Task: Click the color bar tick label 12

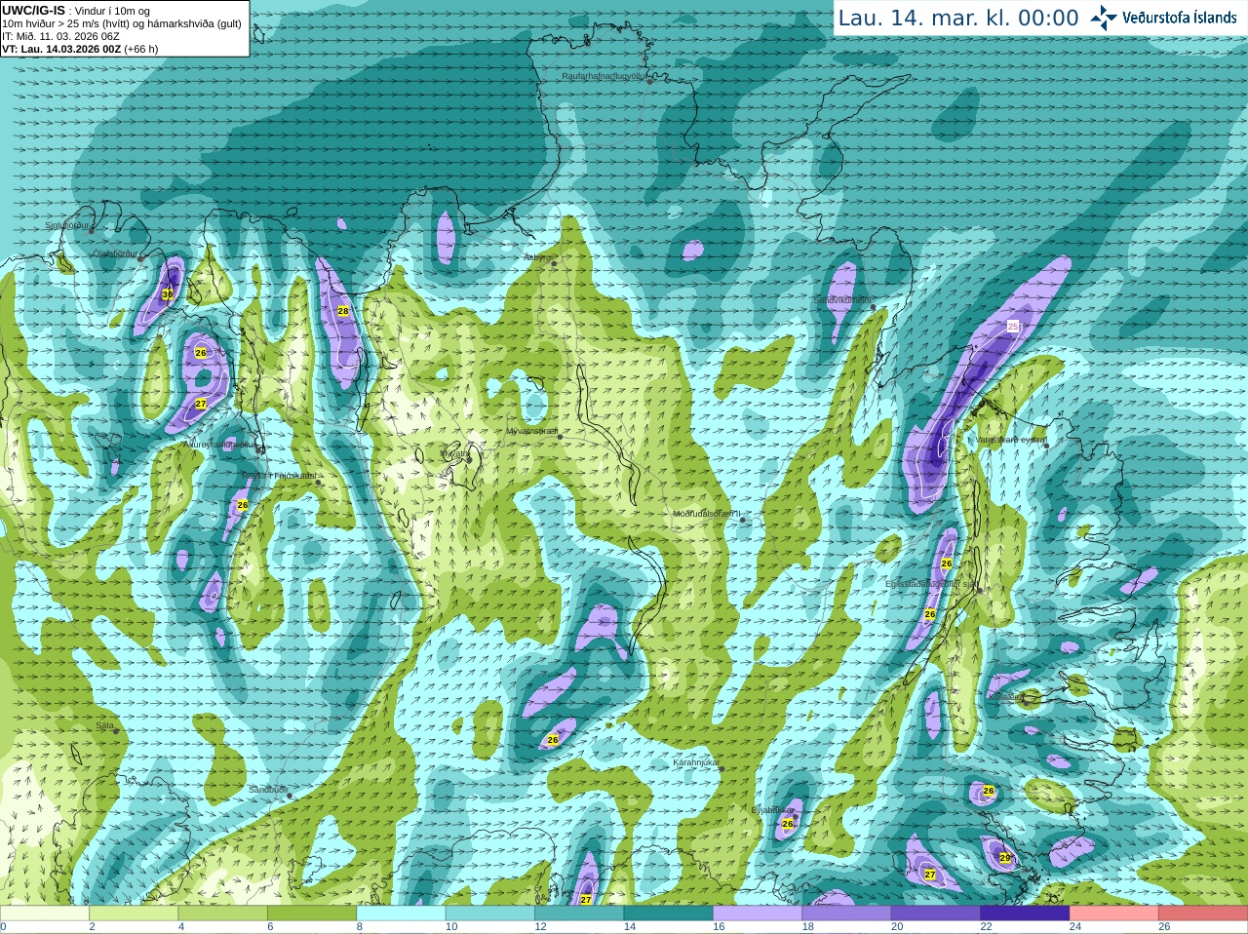Action: [540, 927]
